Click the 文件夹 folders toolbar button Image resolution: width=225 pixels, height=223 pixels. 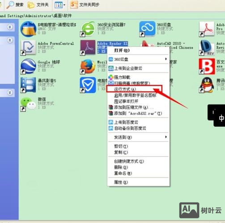point(38,5)
